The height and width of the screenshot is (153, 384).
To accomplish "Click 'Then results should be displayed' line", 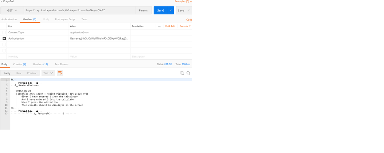I will 52,105.
